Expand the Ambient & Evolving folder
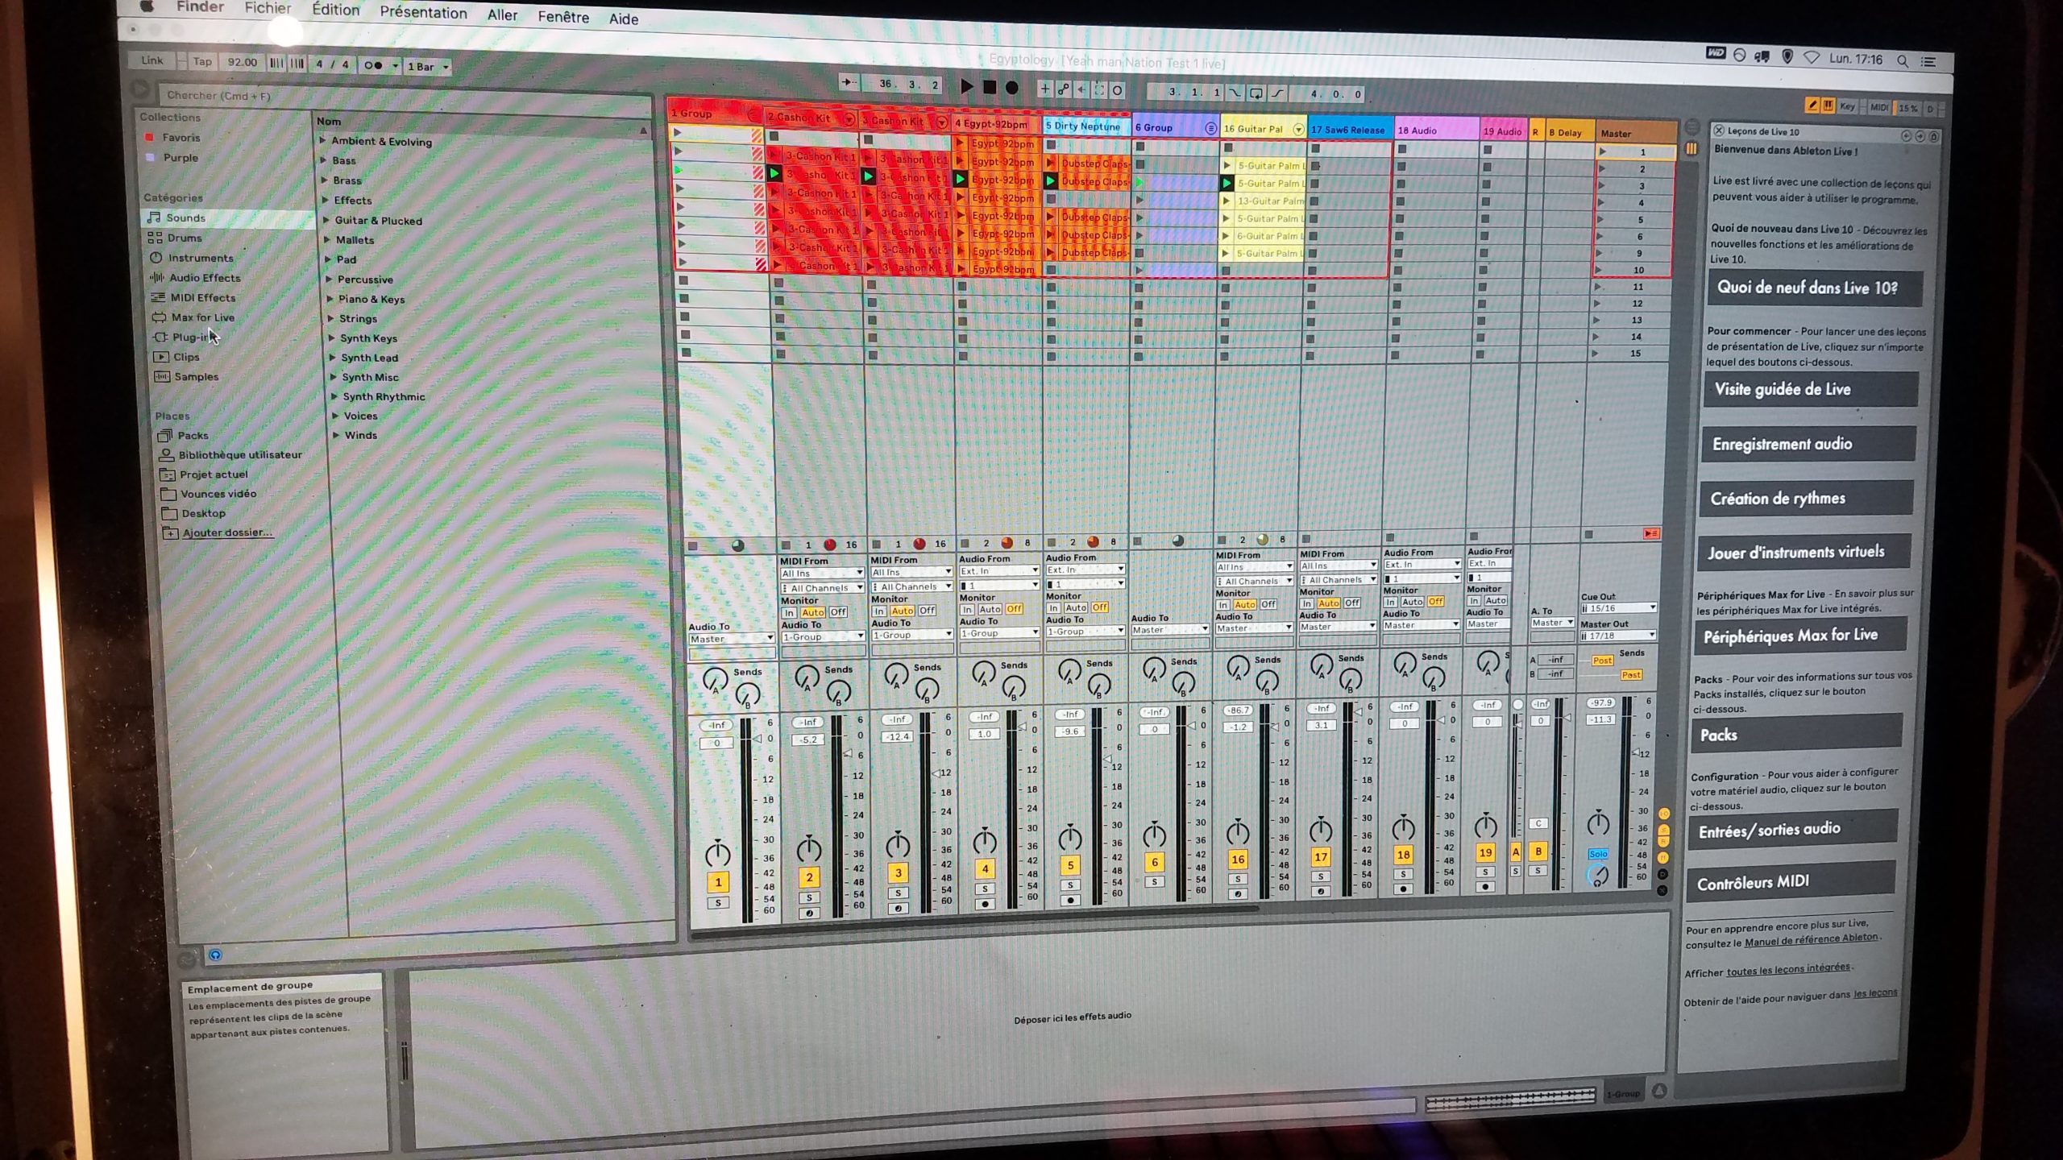This screenshot has width=2063, height=1160. coord(323,140)
